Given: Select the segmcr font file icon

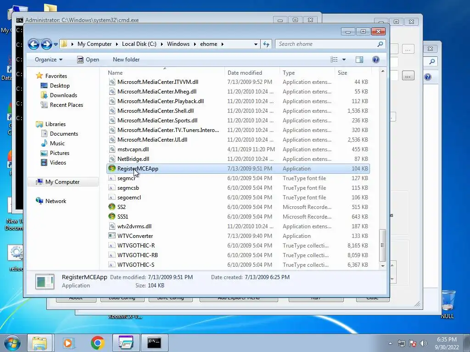Looking at the screenshot, I should (x=112, y=178).
